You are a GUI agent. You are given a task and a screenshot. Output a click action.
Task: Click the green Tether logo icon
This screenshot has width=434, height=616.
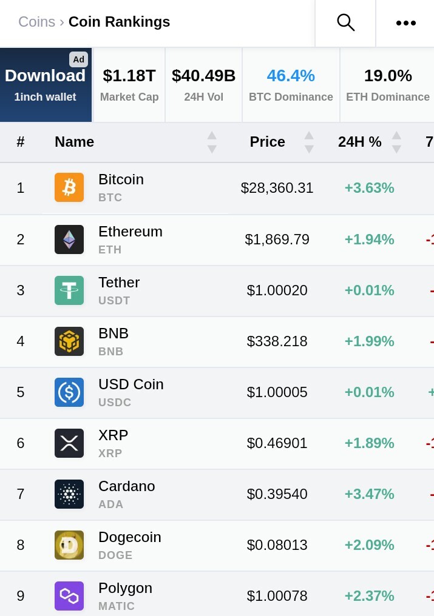click(x=69, y=290)
